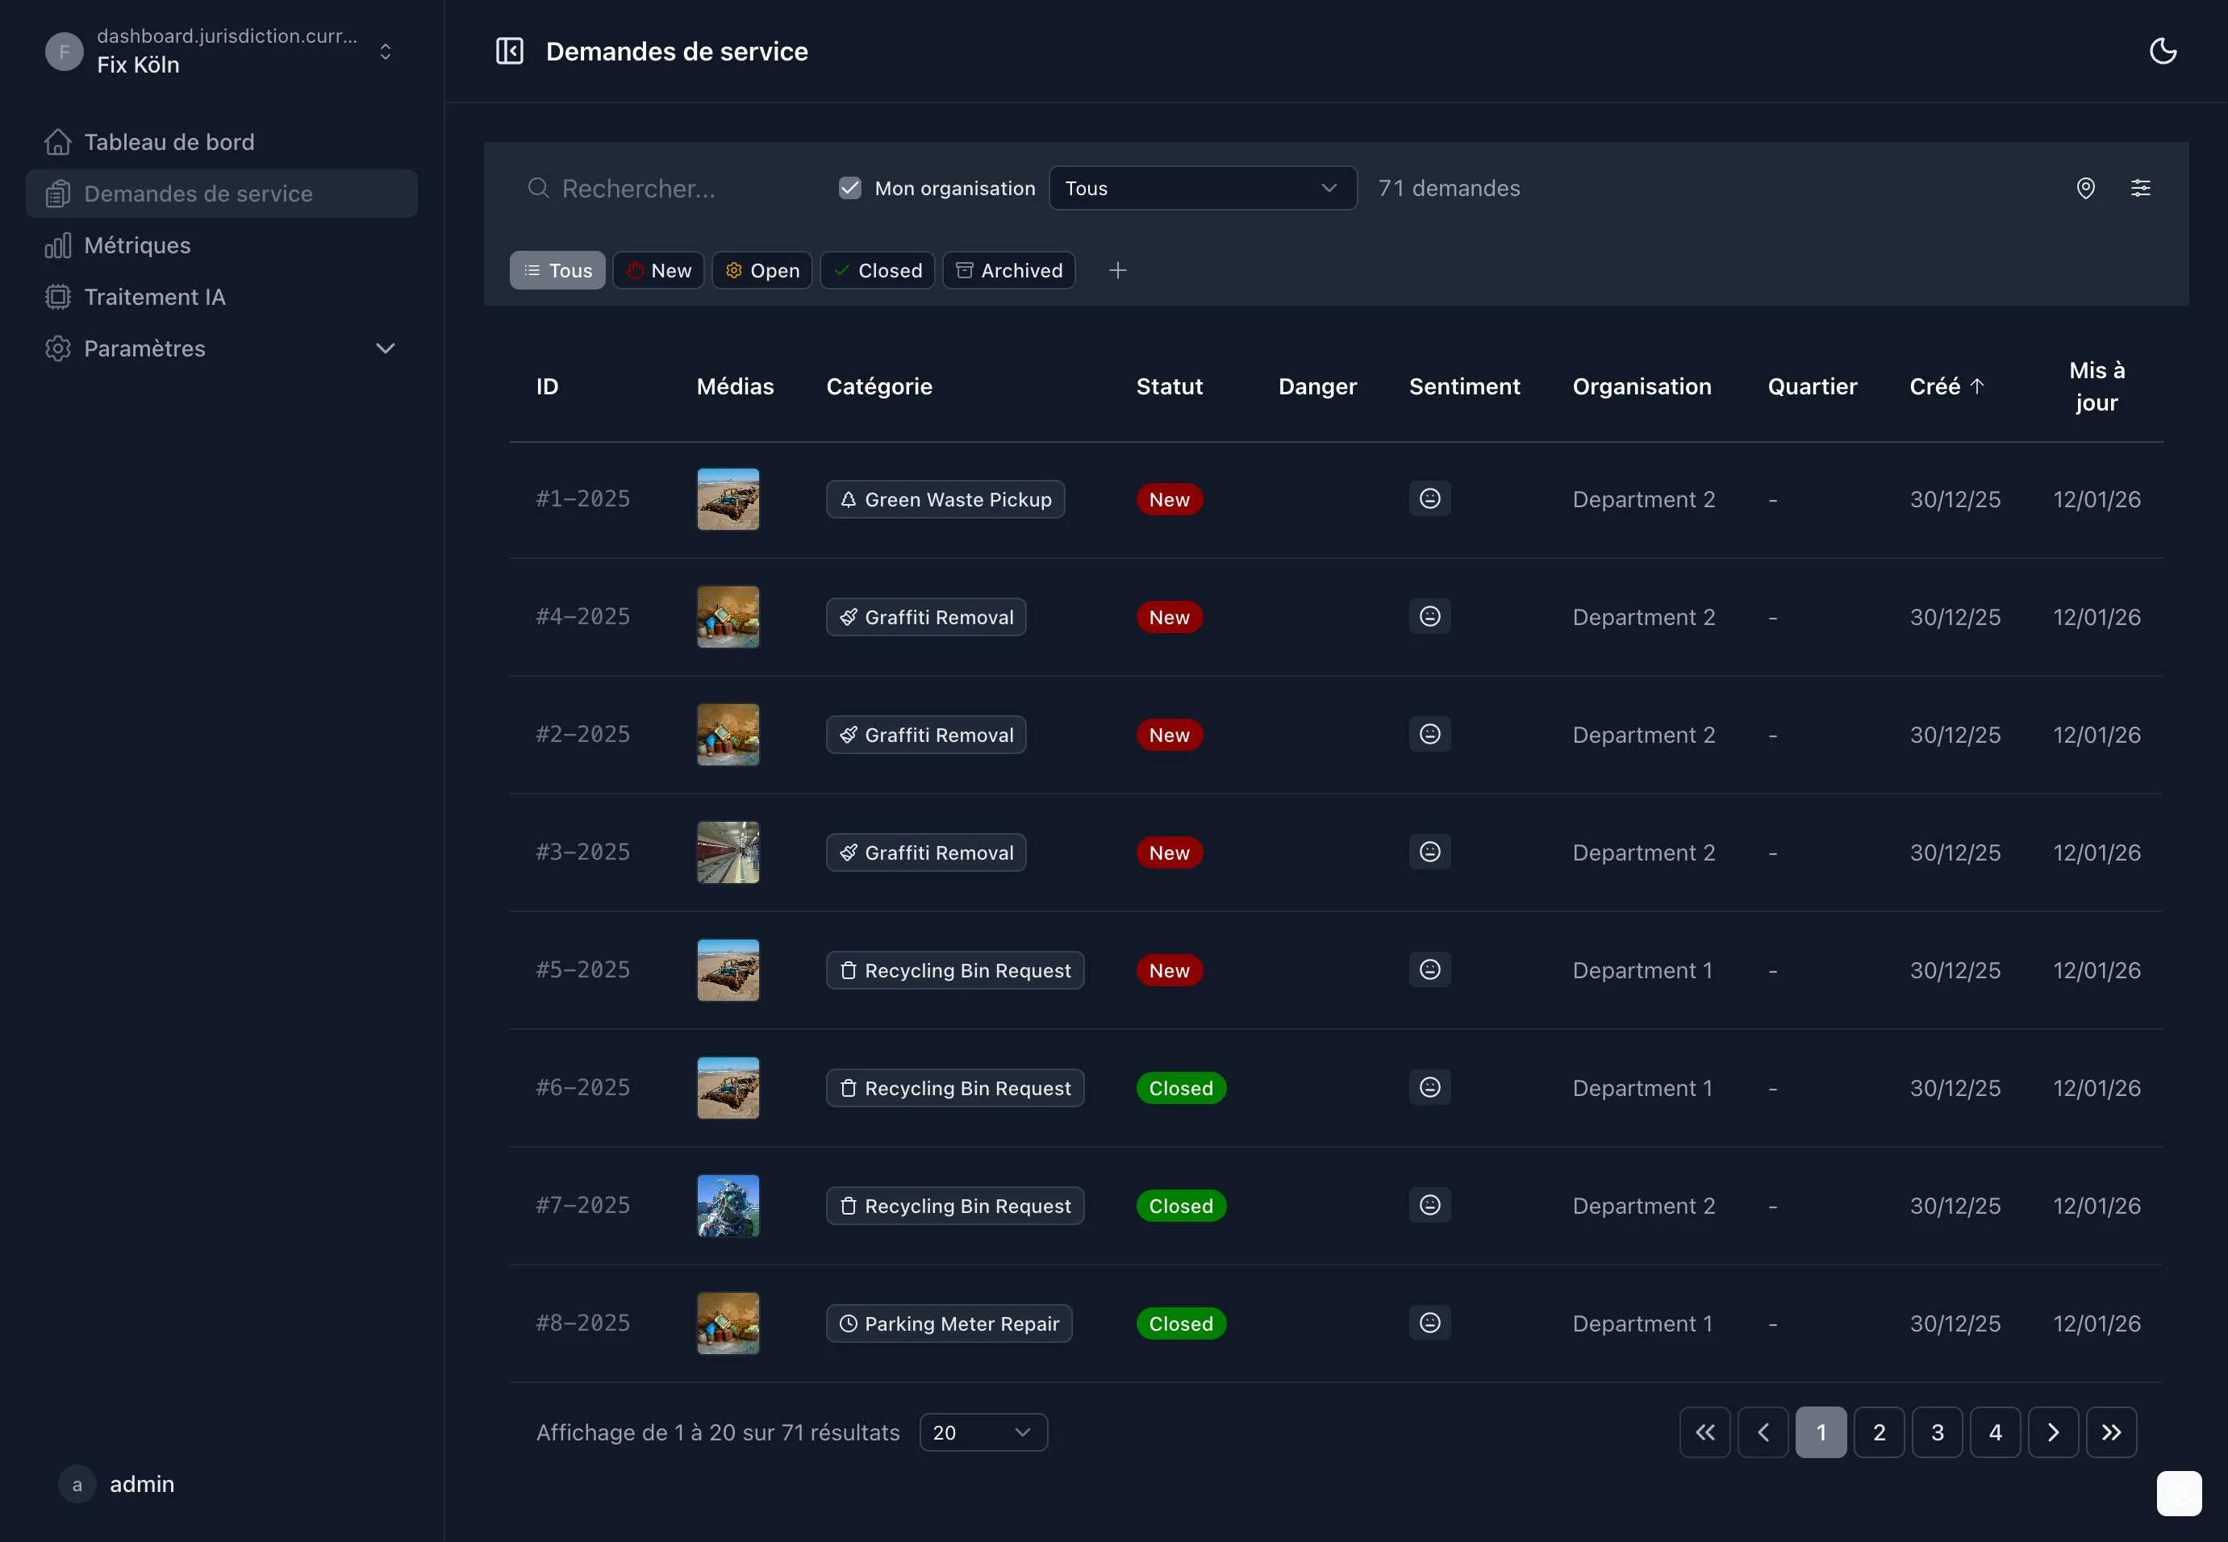This screenshot has width=2228, height=1542.
Task: Toggle dark mode with the moon icon
Action: 2163,51
